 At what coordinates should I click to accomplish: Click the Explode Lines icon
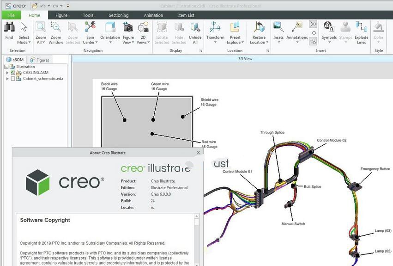(x=361, y=28)
